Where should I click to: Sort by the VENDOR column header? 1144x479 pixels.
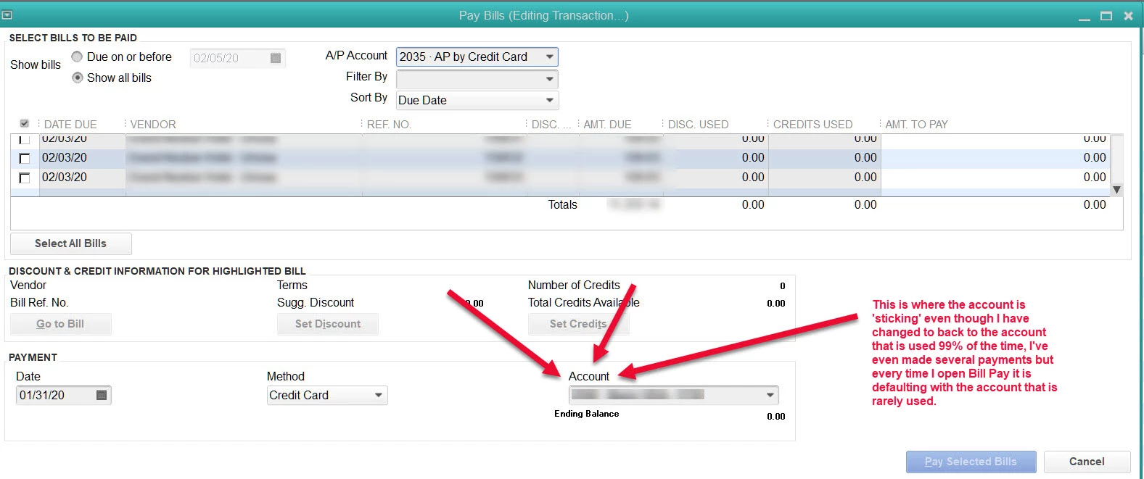153,125
